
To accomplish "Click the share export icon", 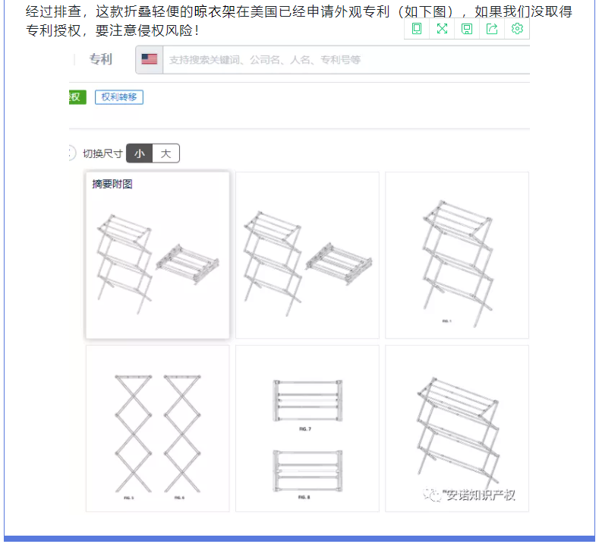I will [492, 29].
